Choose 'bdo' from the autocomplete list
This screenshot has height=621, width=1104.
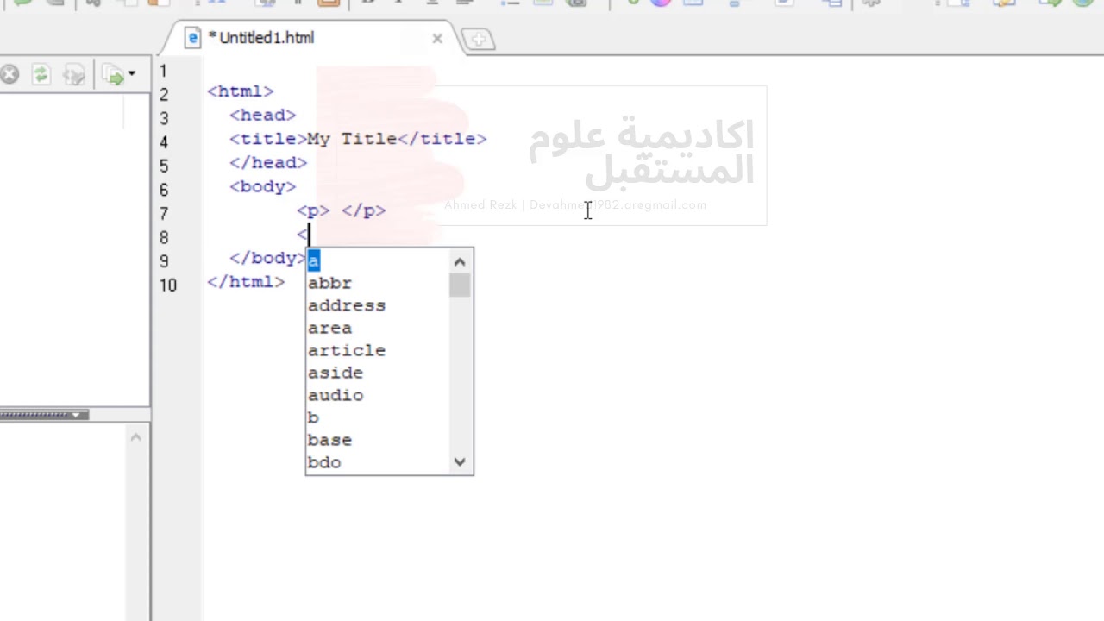point(324,462)
